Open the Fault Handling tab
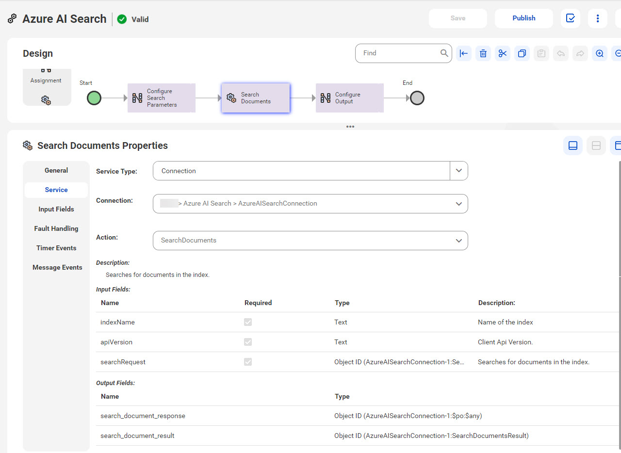This screenshot has height=453, width=621. click(56, 228)
